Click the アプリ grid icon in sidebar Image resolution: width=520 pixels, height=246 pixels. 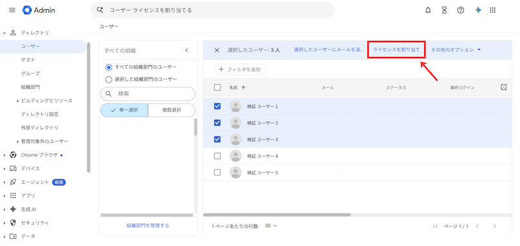coord(14,196)
